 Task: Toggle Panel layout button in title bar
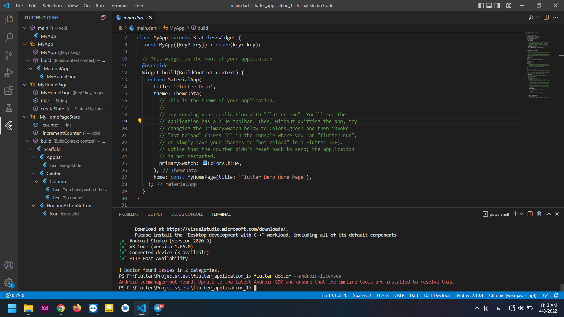[489, 6]
